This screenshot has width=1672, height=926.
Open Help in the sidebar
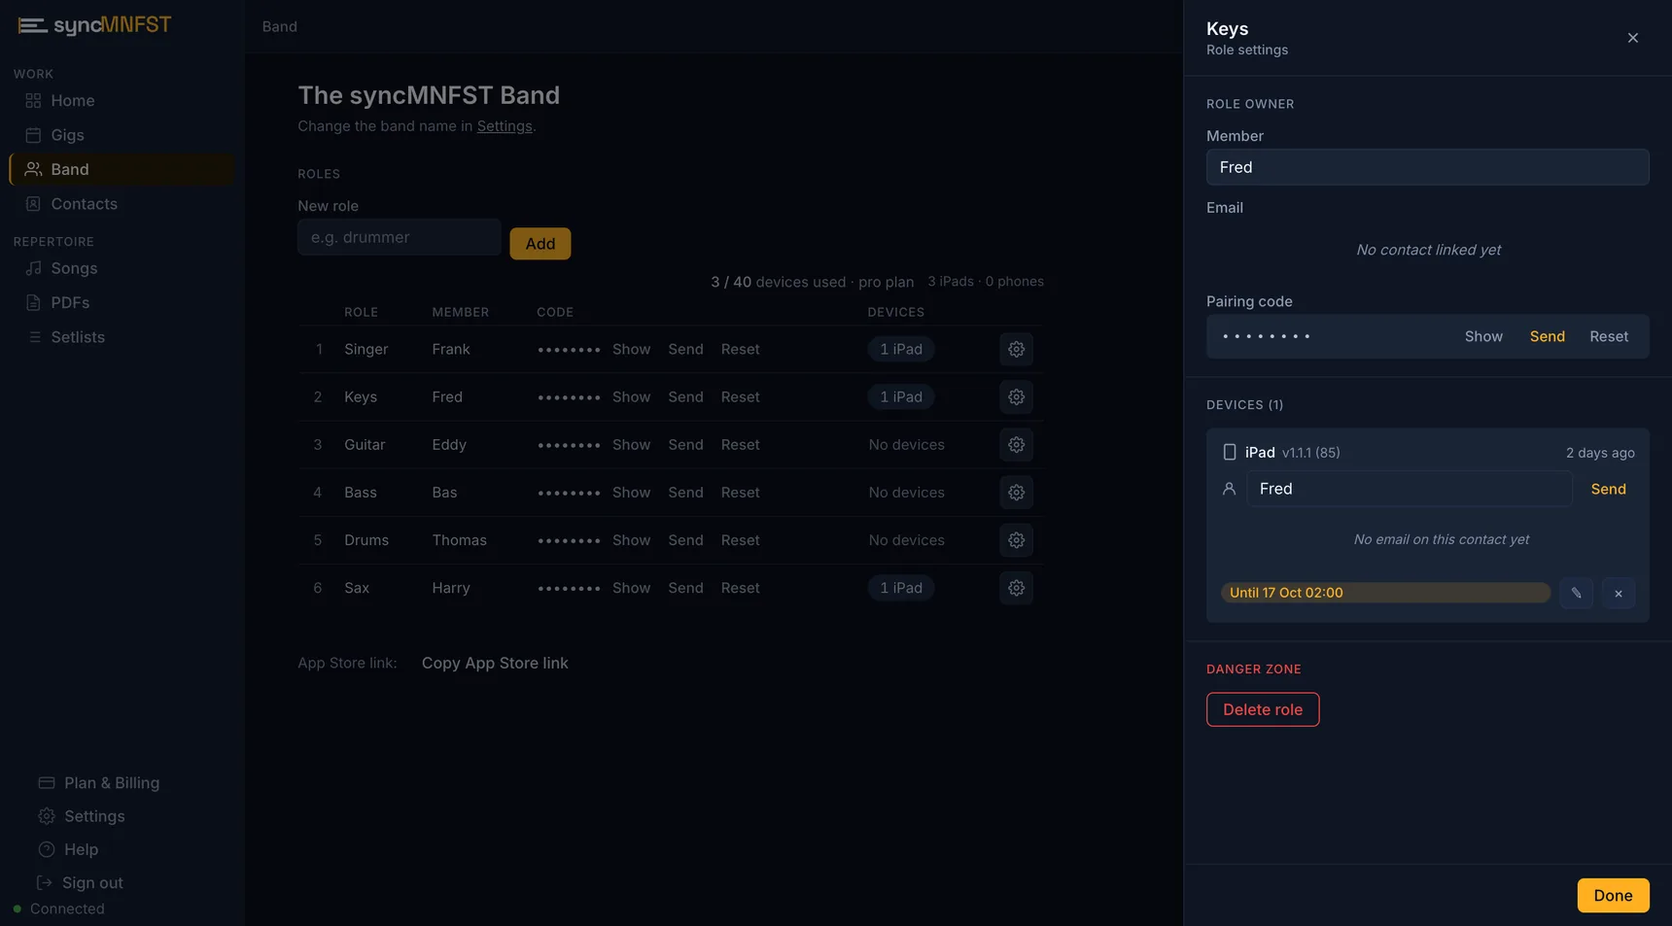pos(68,849)
